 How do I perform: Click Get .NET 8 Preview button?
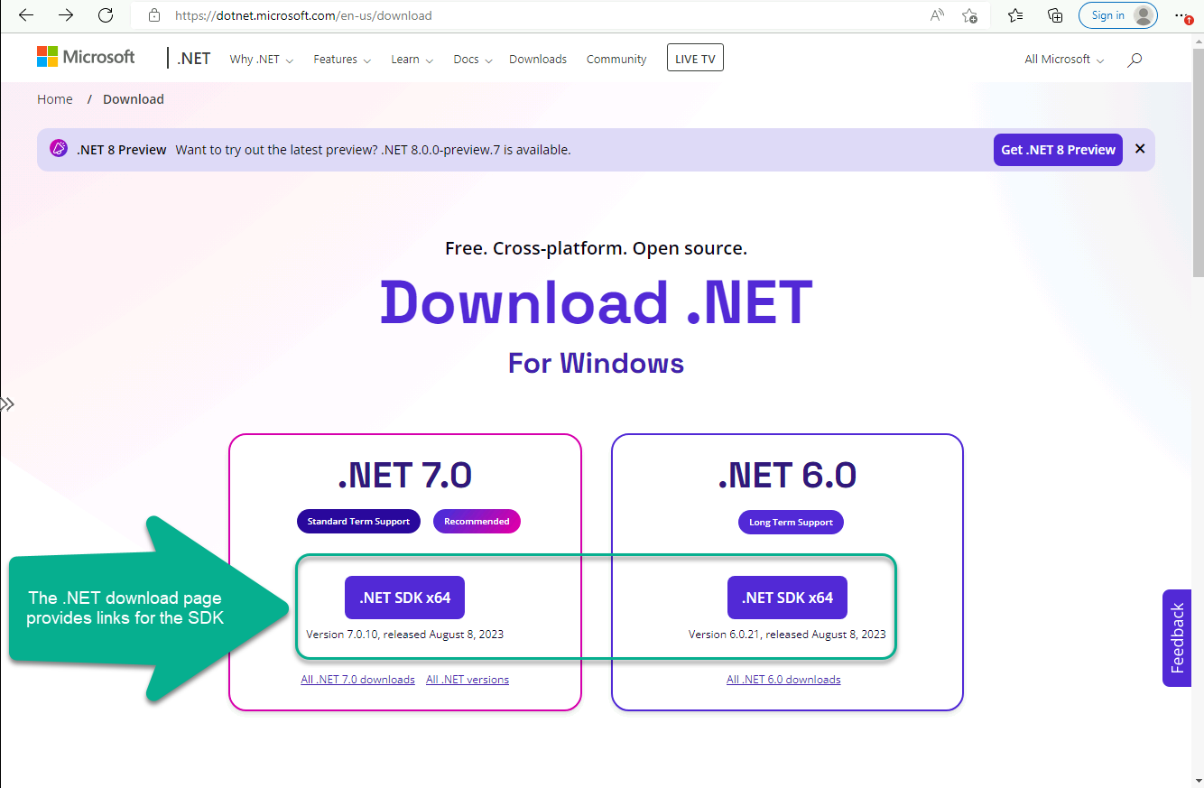pyautogui.click(x=1058, y=150)
